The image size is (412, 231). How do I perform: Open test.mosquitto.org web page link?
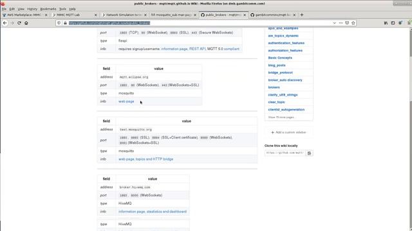pos(126,159)
